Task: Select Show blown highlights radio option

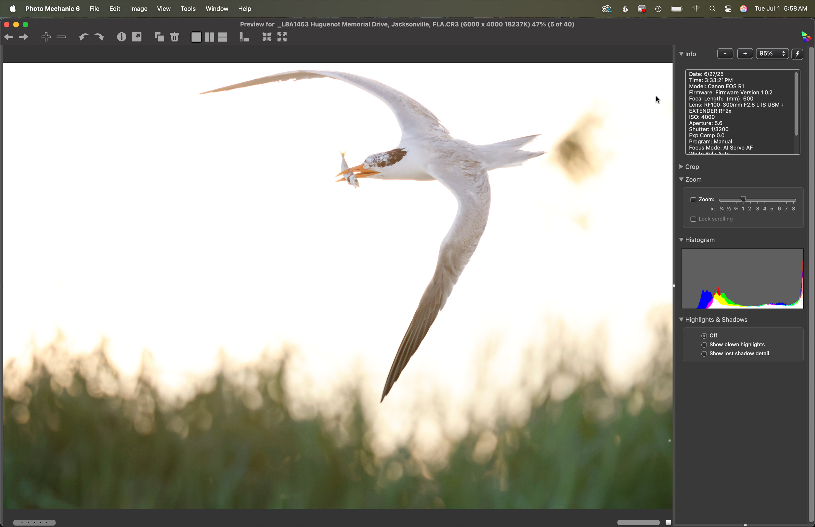Action: [x=704, y=345]
